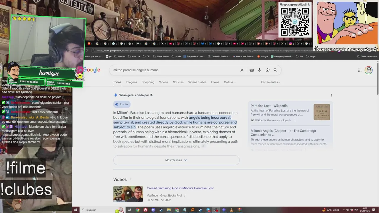Open AI overview three-dot options
The height and width of the screenshot is (213, 379).
331,95
